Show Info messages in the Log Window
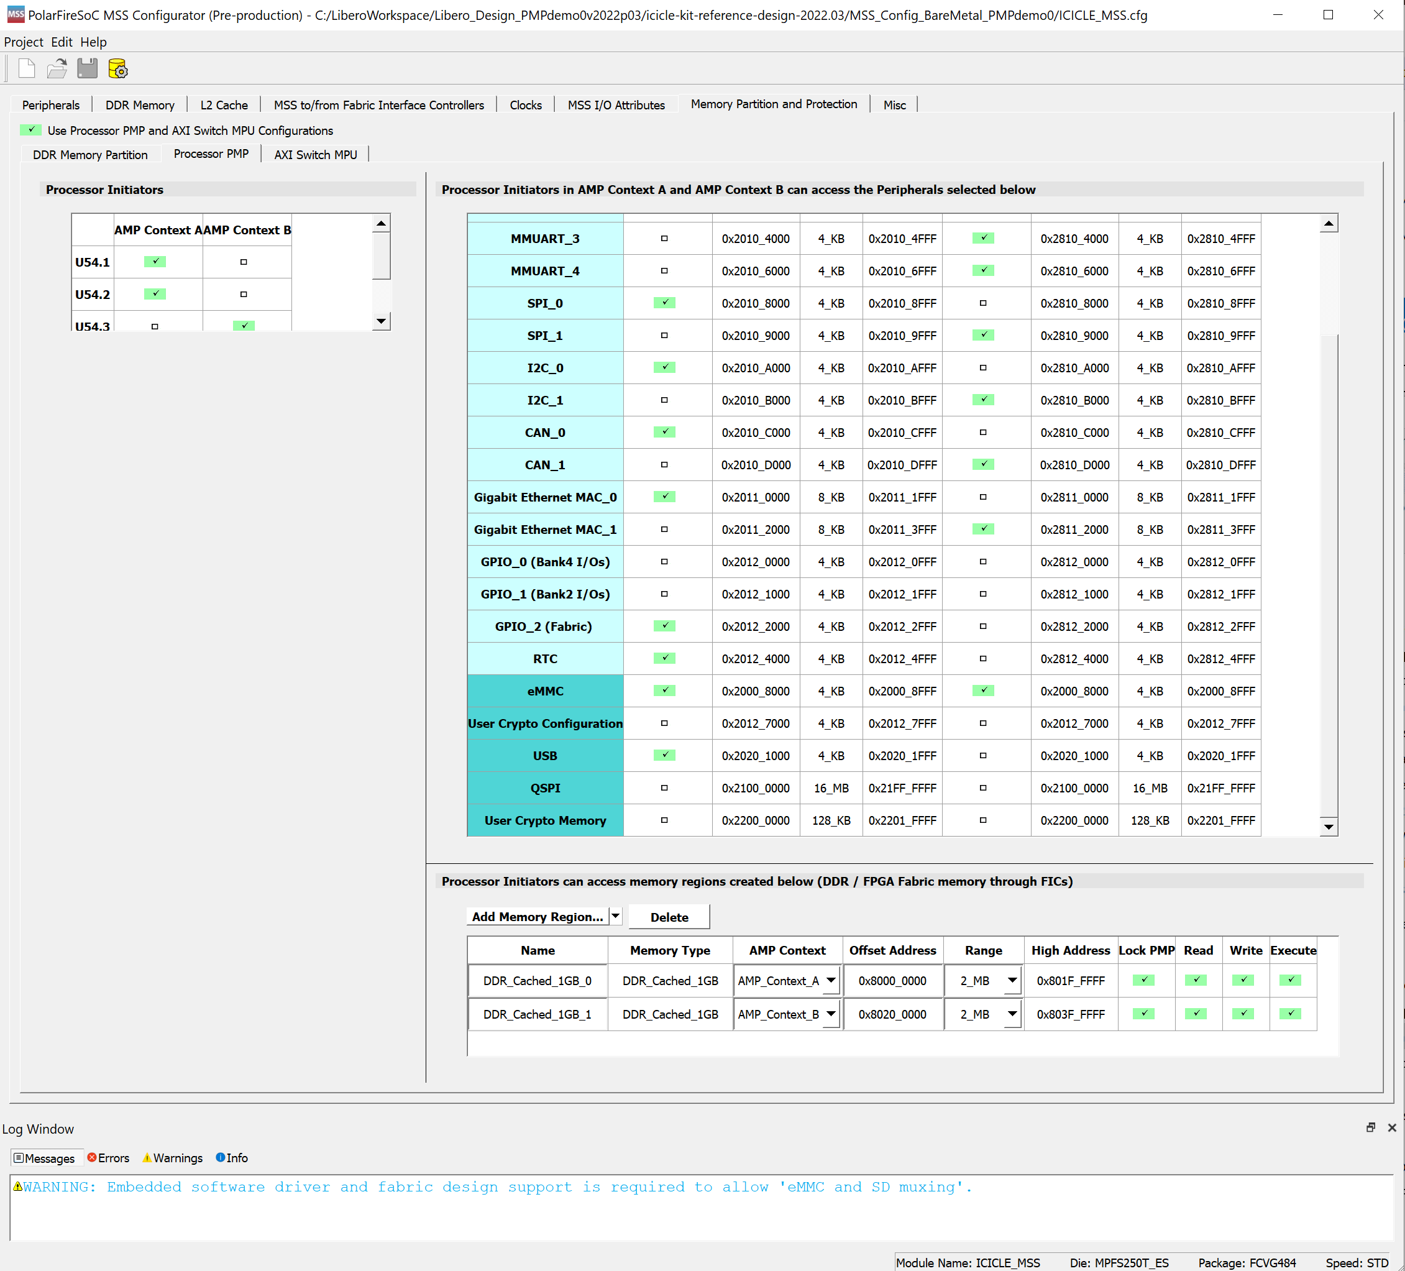The height and width of the screenshot is (1271, 1405). pyautogui.click(x=231, y=1158)
